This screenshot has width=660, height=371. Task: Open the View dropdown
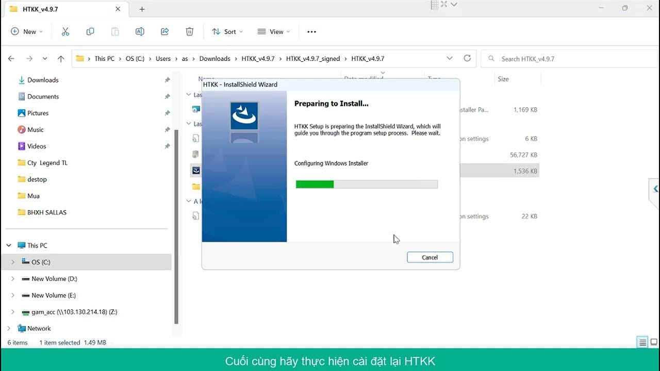coord(274,31)
